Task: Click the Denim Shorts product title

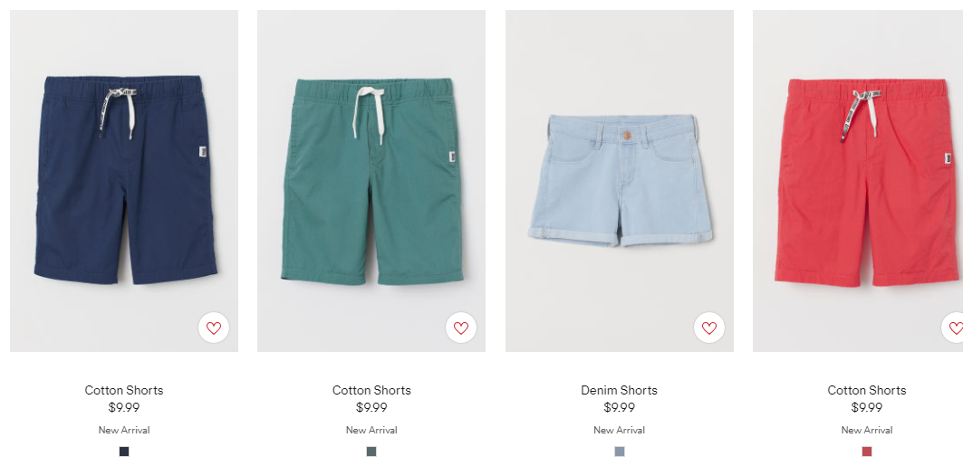Action: (619, 390)
